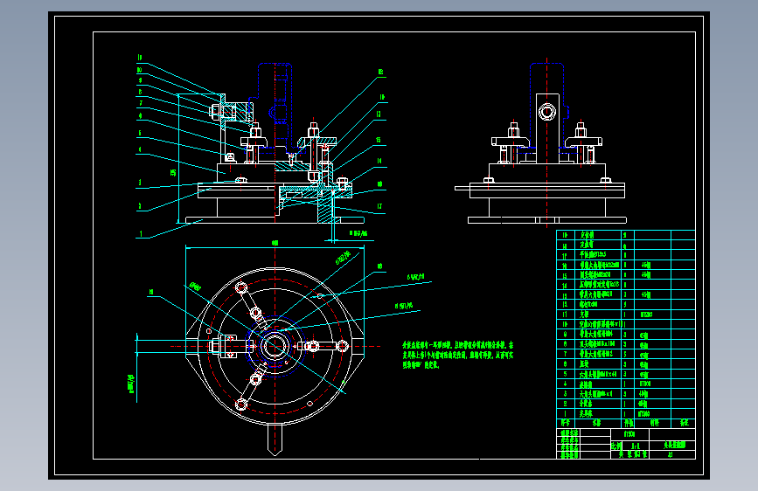Image resolution: width=758 pixels, height=491 pixels.
Task: Select item number 12 in the parts list
Action: [565, 305]
